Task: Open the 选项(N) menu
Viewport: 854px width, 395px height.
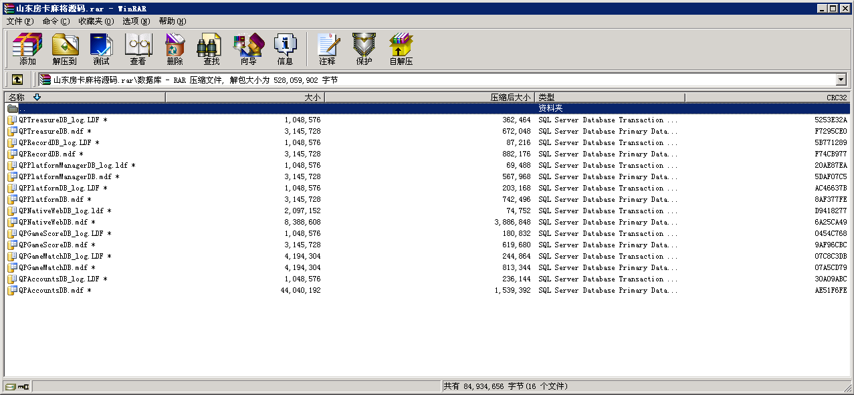Action: coord(136,21)
